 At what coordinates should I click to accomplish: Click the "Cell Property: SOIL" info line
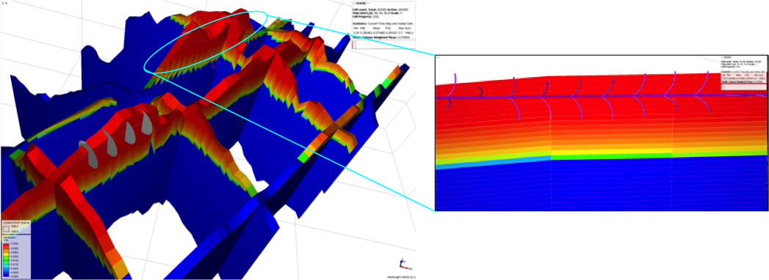[x=365, y=17]
